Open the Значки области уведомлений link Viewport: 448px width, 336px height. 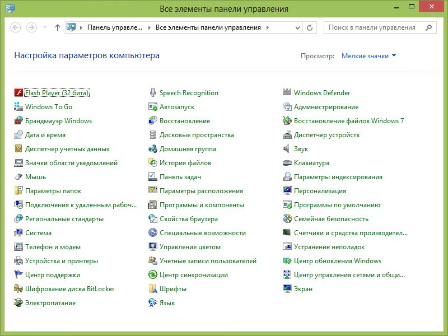[72, 163]
